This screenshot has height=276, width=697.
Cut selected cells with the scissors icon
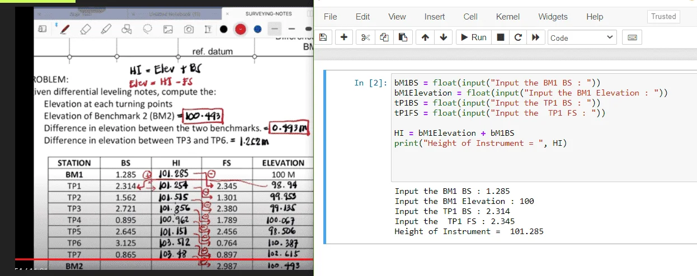(366, 37)
